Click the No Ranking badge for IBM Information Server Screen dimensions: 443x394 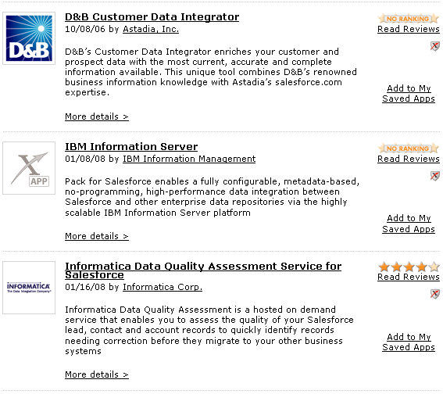pos(409,149)
